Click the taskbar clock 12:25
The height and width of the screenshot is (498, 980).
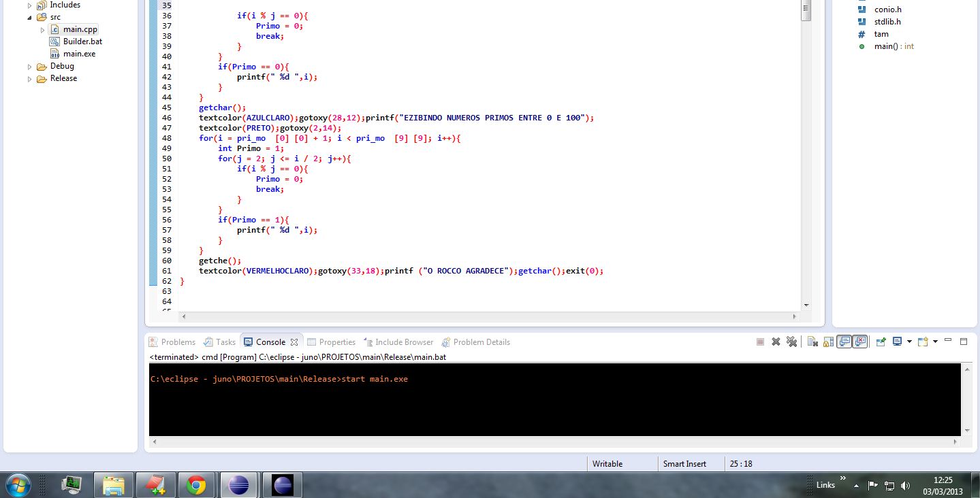click(943, 480)
